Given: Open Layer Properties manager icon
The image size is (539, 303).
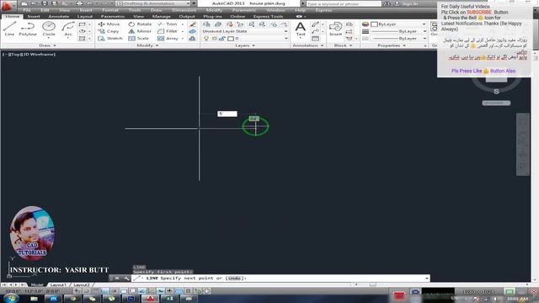Looking at the screenshot, I should point(206,24).
